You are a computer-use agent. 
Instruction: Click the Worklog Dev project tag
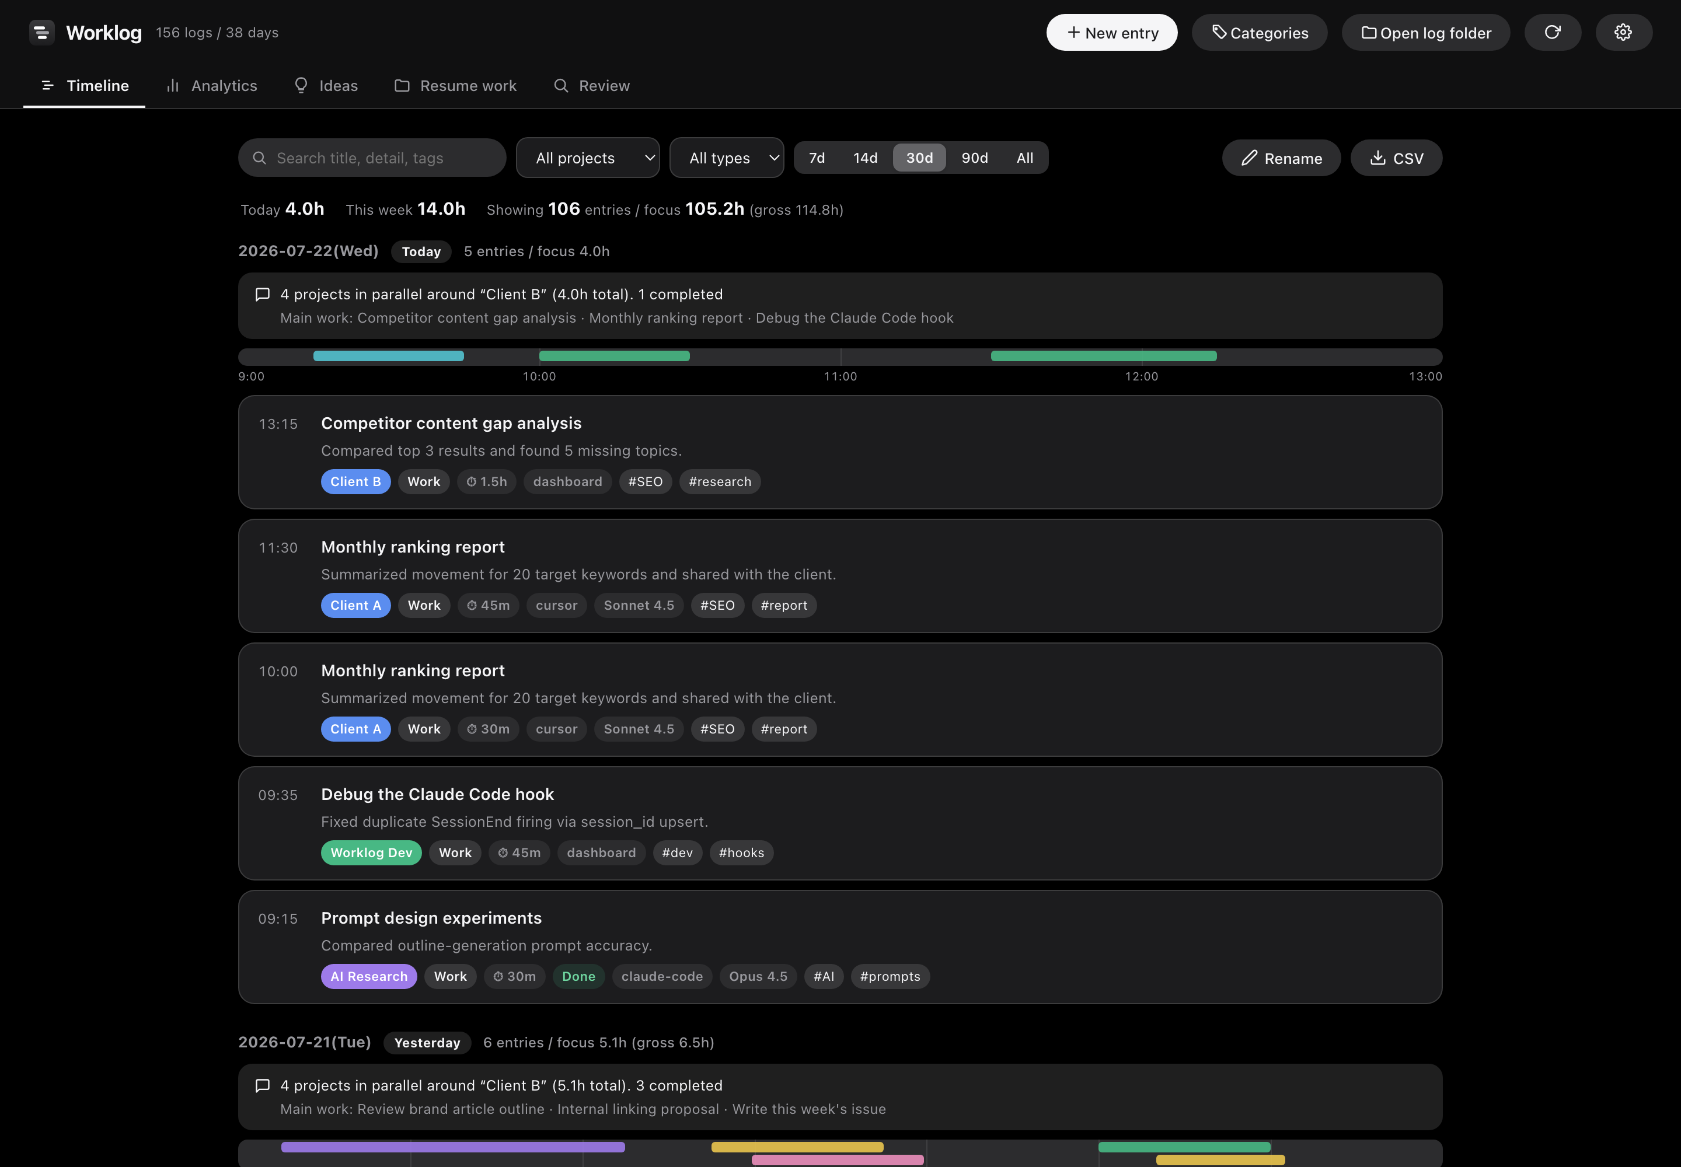click(x=371, y=852)
